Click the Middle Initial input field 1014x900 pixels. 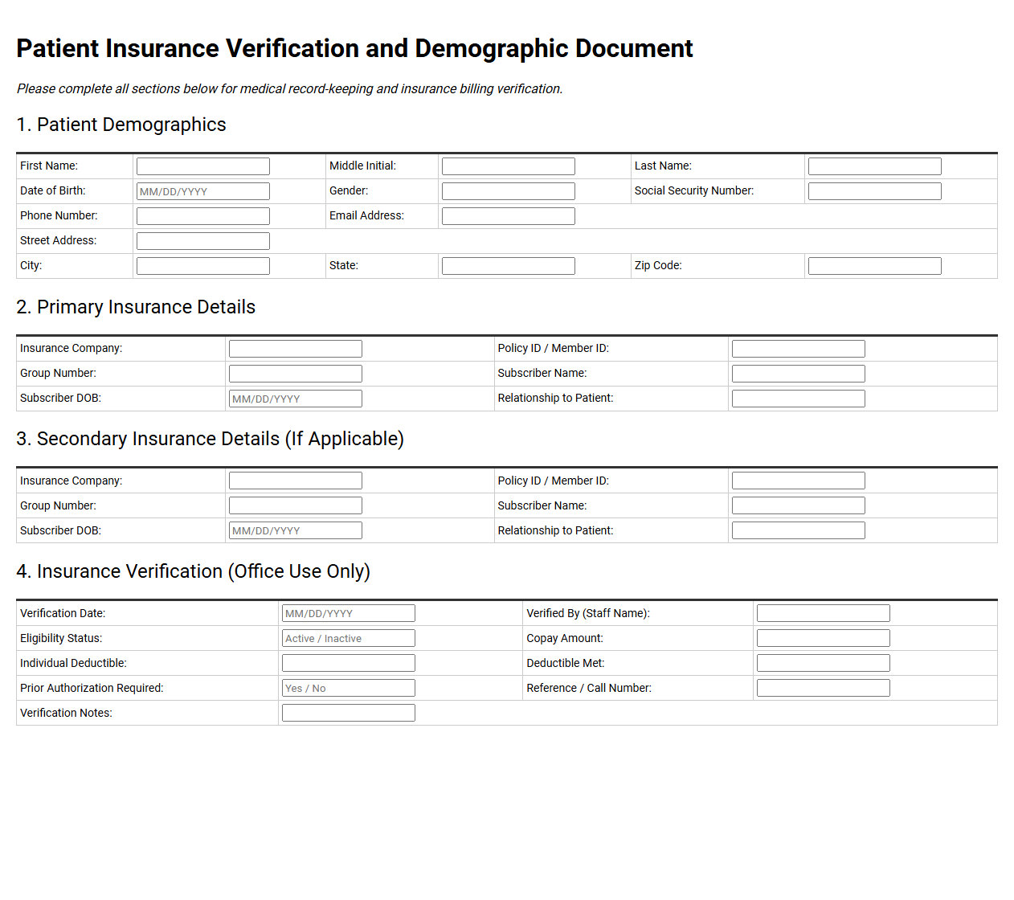(x=509, y=166)
